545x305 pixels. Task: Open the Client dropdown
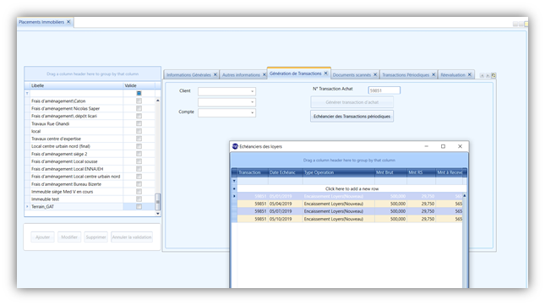point(252,91)
